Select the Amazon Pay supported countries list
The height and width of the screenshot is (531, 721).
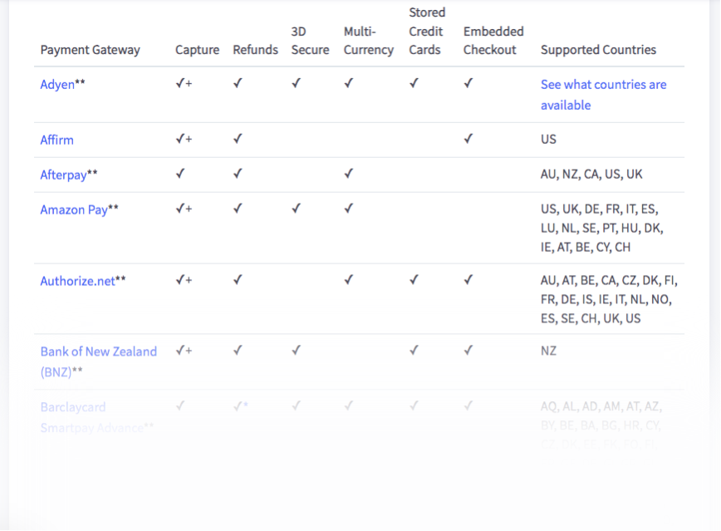[x=602, y=229]
